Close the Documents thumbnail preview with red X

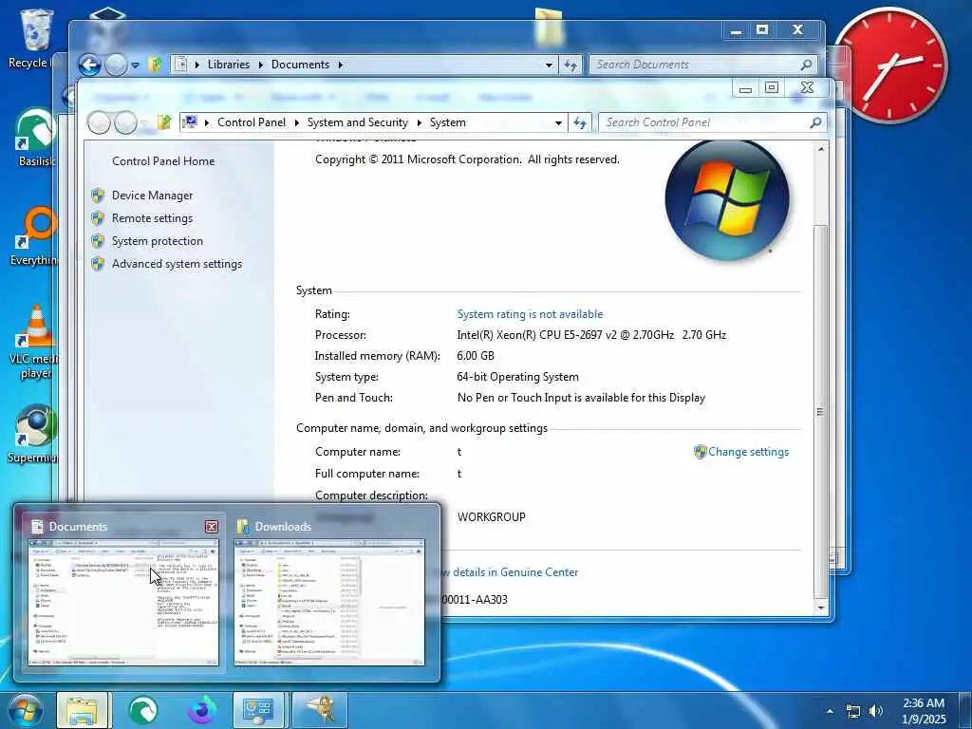pyautogui.click(x=212, y=526)
